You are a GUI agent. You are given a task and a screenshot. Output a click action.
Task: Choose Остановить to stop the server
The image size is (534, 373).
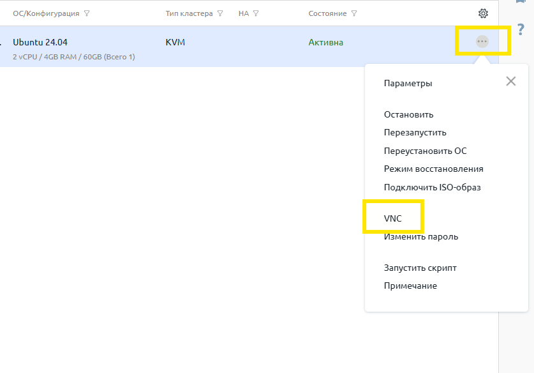click(408, 114)
